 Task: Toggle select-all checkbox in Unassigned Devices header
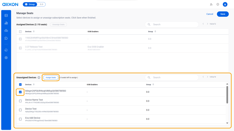[x=20, y=85]
